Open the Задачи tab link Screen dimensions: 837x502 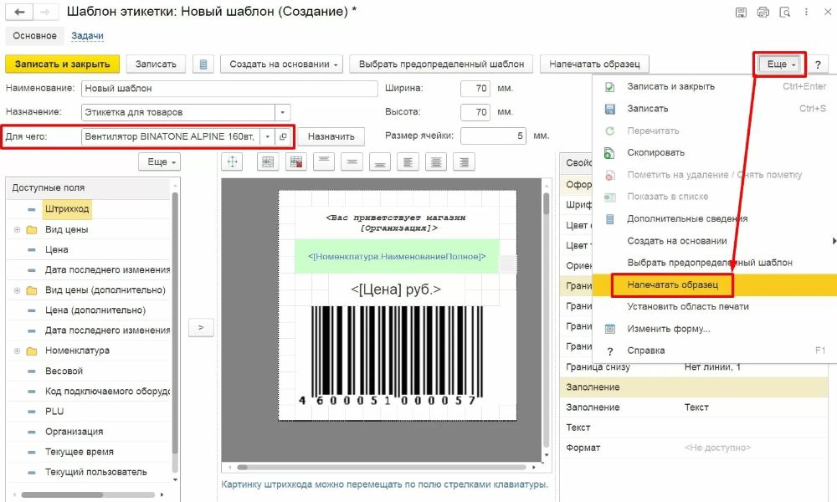88,36
